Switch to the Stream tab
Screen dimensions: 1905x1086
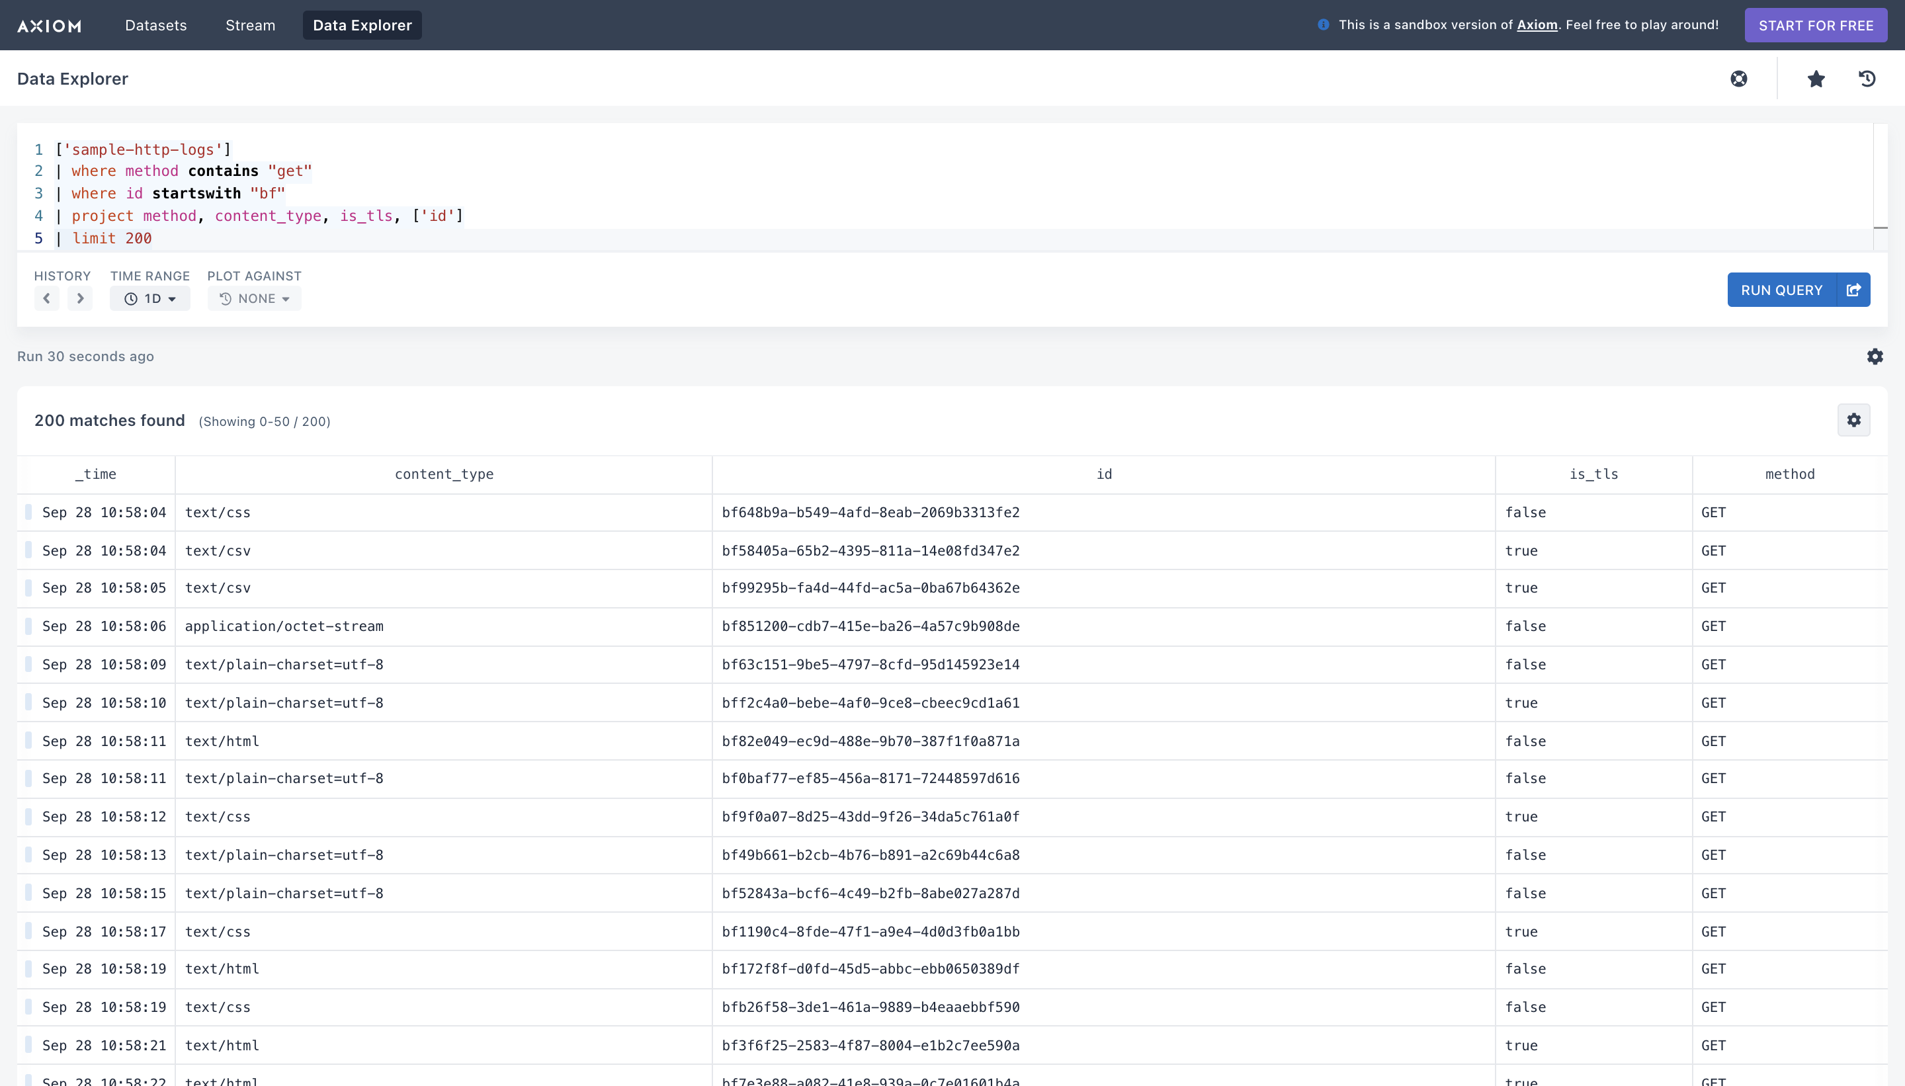pyautogui.click(x=251, y=25)
